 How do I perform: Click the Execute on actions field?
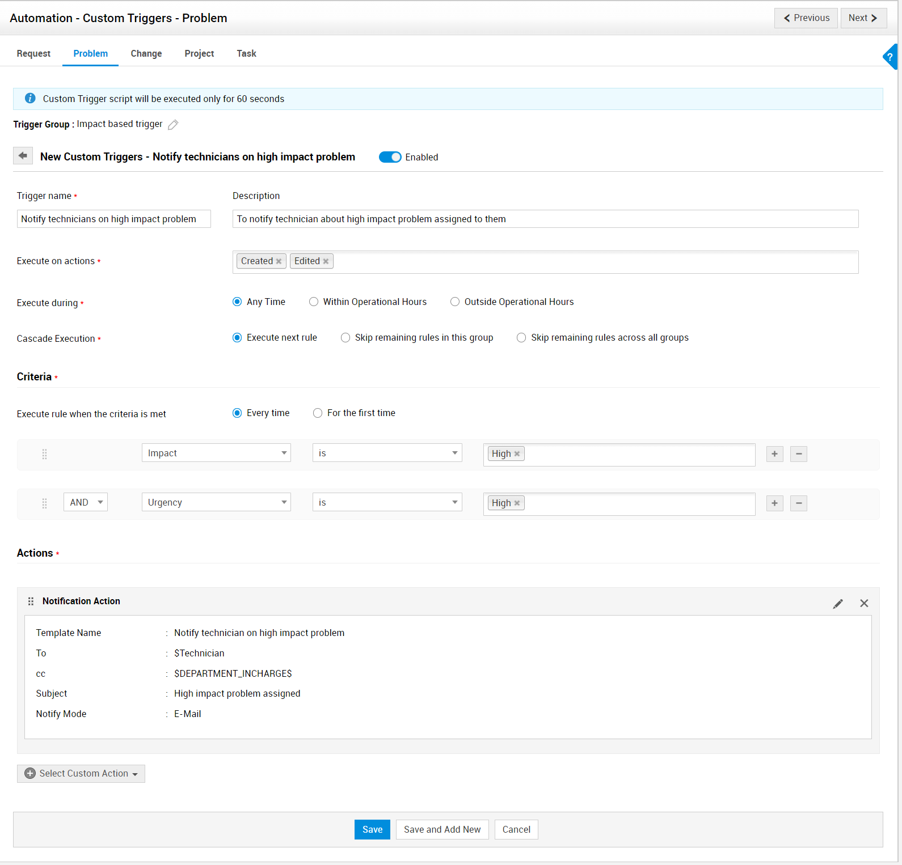(546, 262)
